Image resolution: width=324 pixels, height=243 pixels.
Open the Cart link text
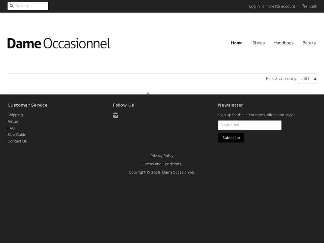[x=313, y=6]
